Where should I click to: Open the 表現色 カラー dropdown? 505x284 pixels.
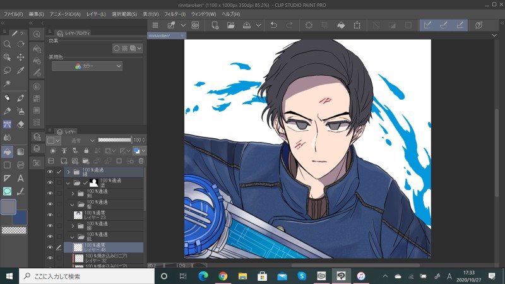[87, 66]
